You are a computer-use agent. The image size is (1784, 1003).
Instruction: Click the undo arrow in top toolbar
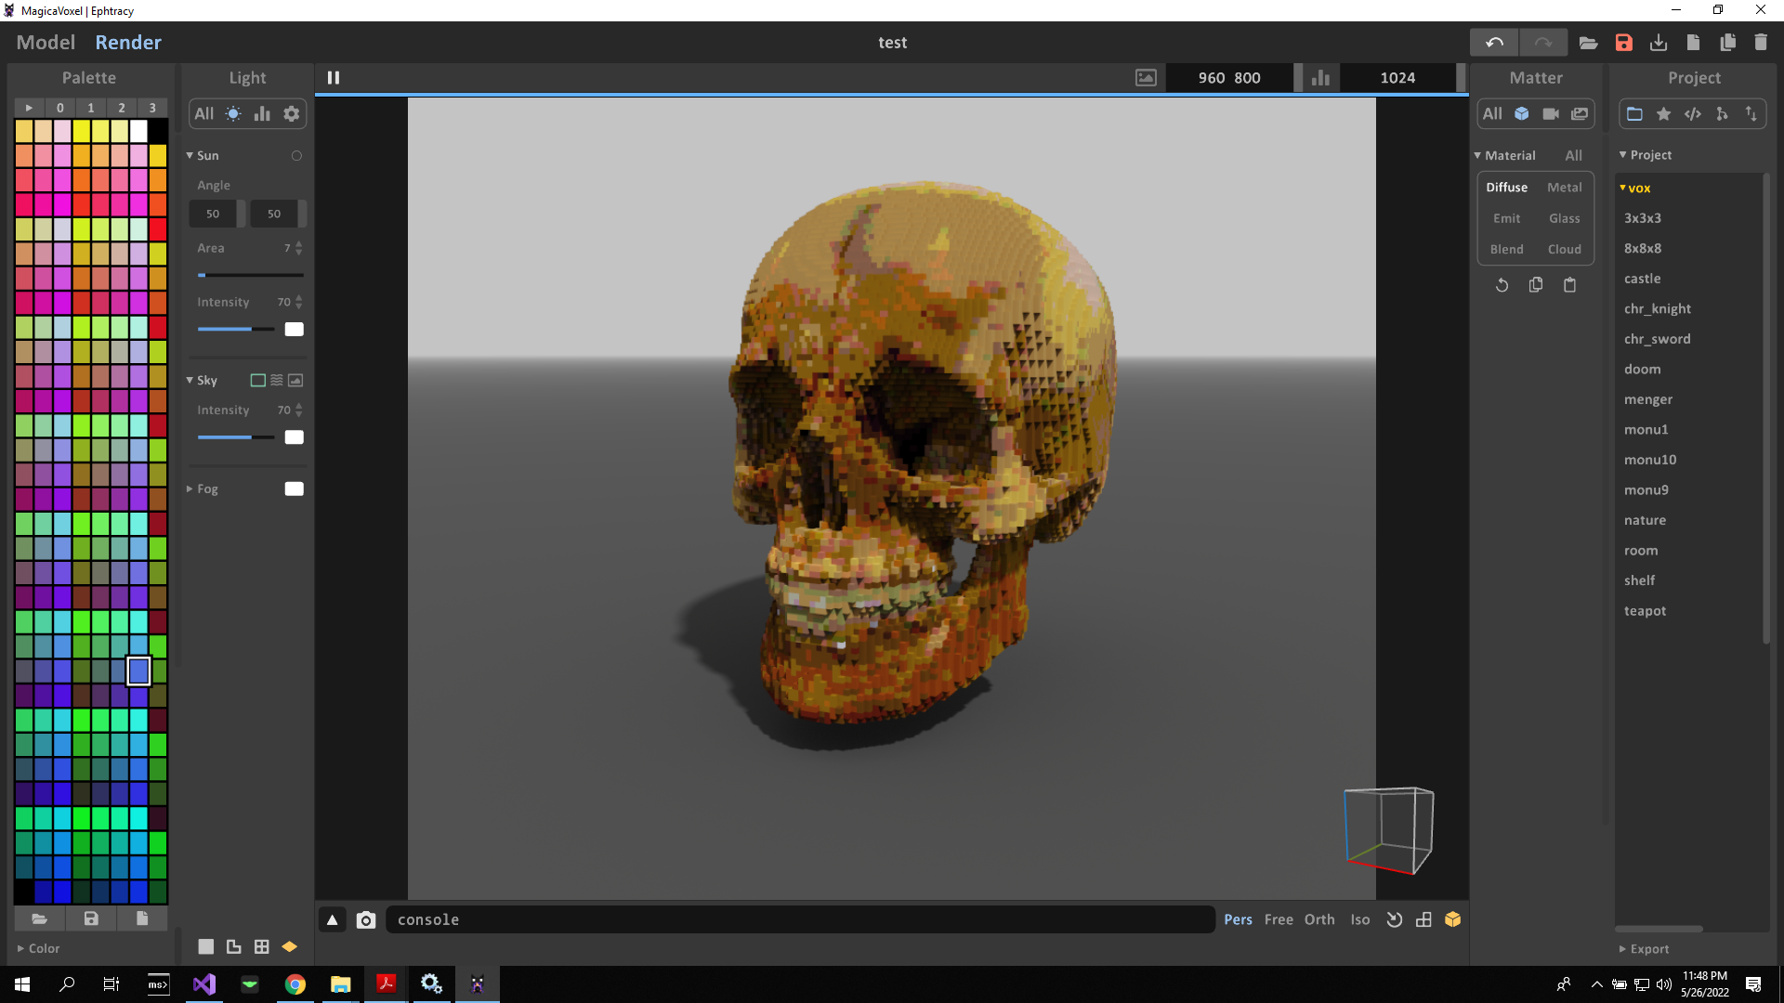click(1494, 43)
